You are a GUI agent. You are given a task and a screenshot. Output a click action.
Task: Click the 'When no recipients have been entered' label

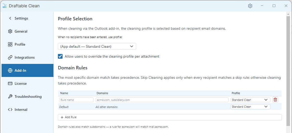(90, 37)
